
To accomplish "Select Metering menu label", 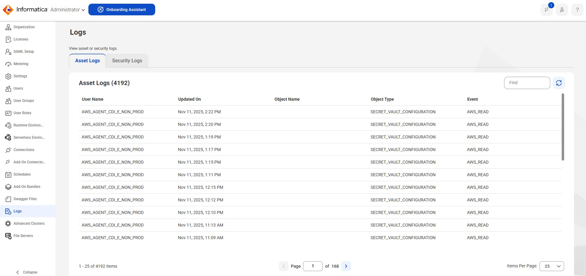I will coord(21,64).
